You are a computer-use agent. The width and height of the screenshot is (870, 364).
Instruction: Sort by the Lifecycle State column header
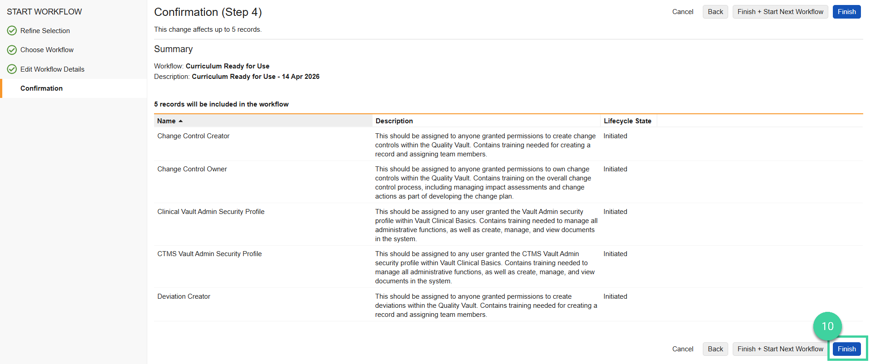(627, 121)
